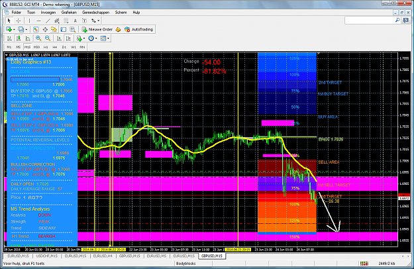Image resolution: width=414 pixels, height=269 pixels.
Task: Activate the crosshair tool
Action: pos(19,21)
